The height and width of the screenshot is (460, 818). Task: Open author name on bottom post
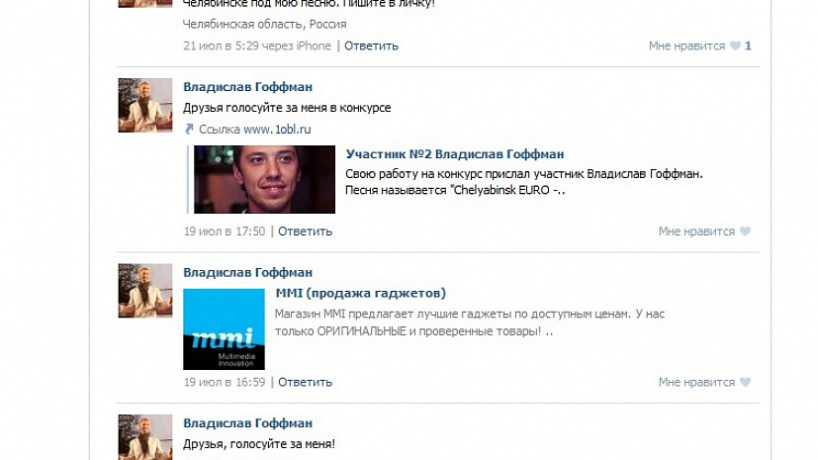[x=247, y=423]
